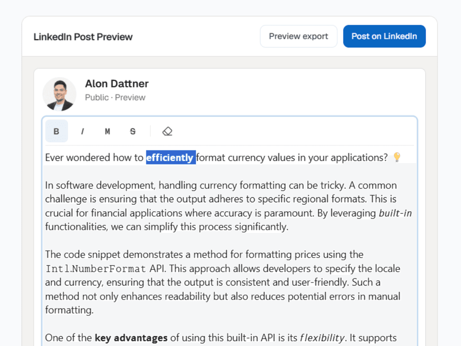Click in paragraph starting 'The code snippet'
This screenshot has width=461, height=346.
click(x=223, y=282)
